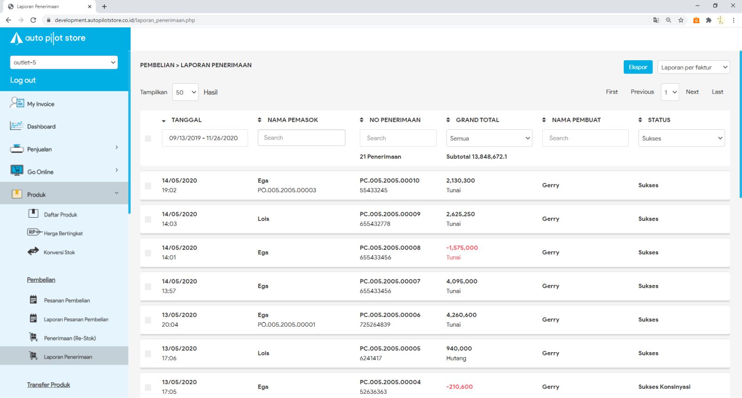The width and height of the screenshot is (742, 398).
Task: Open the Status filter set to Sukses
Action: pyautogui.click(x=681, y=138)
